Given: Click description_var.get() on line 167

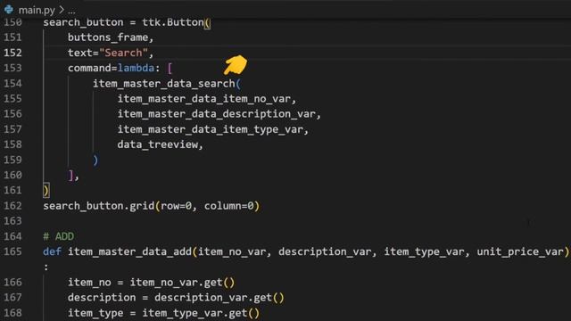Looking at the screenshot, I should [x=219, y=298].
